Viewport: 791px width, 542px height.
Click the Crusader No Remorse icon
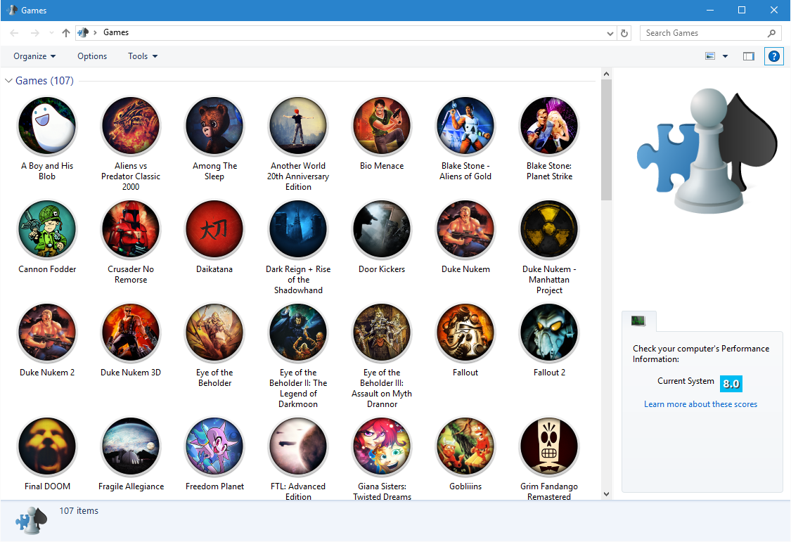(131, 229)
